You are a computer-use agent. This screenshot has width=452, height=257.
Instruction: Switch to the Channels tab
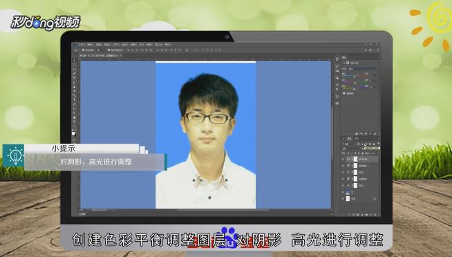357,139
